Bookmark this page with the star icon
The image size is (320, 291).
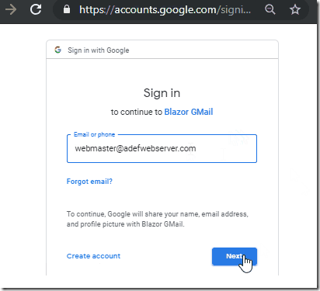tap(295, 10)
